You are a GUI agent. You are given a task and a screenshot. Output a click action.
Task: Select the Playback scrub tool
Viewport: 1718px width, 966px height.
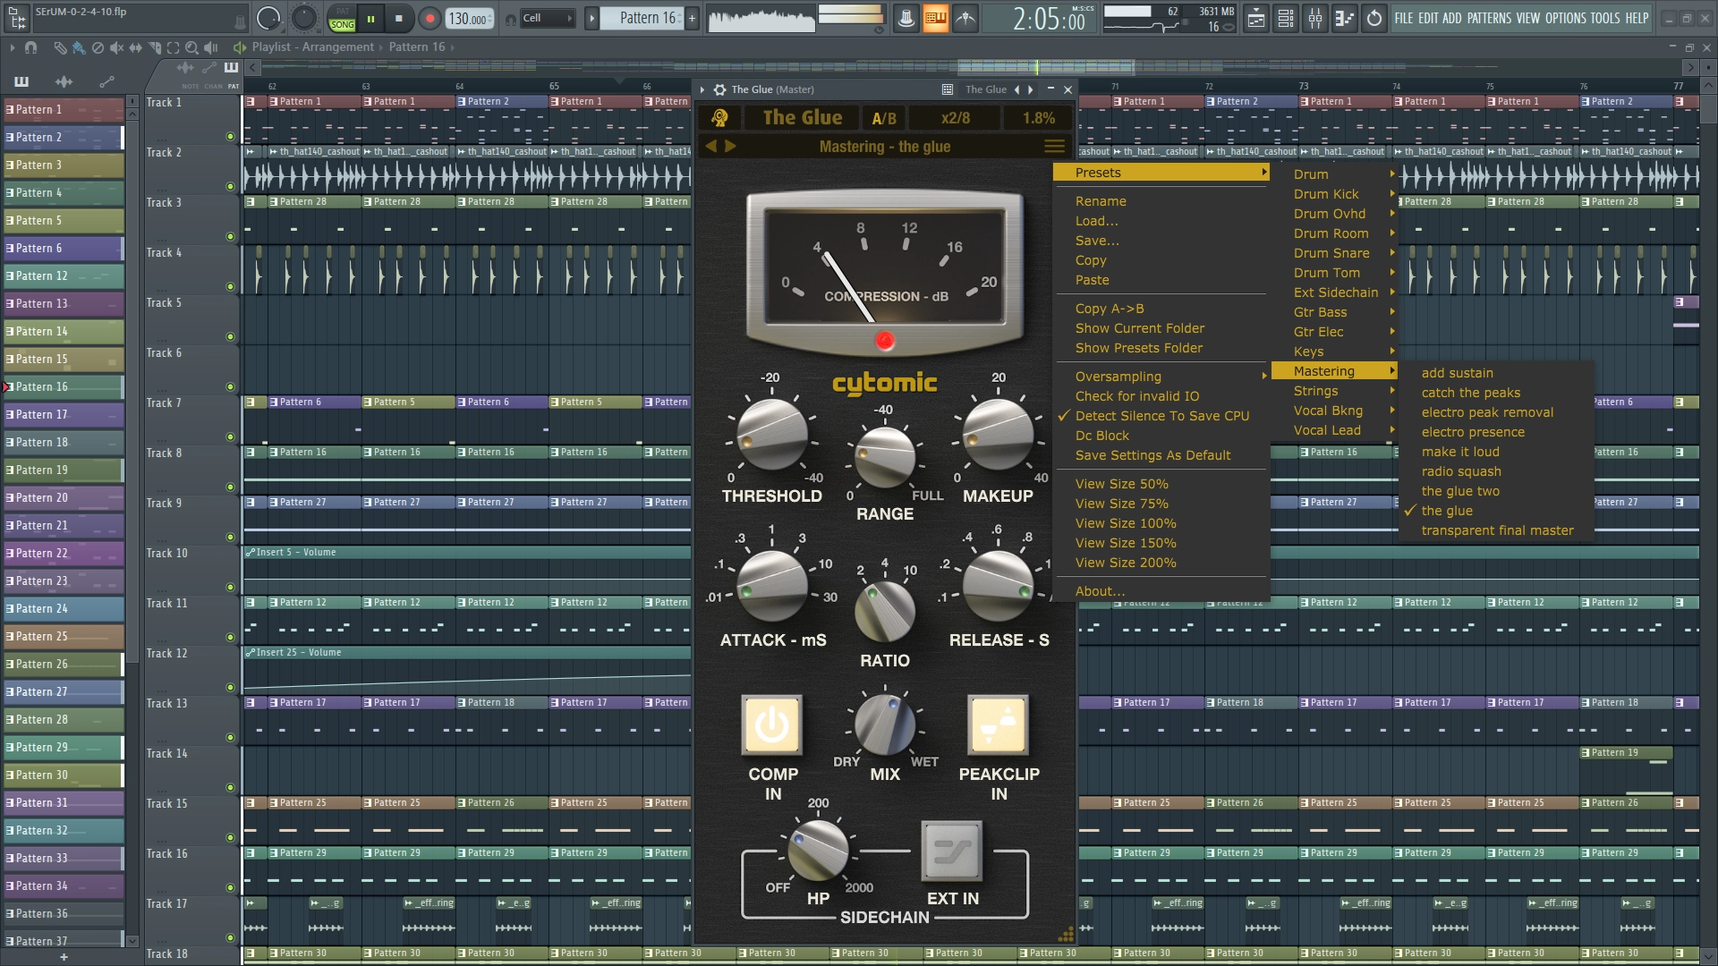[x=211, y=47]
